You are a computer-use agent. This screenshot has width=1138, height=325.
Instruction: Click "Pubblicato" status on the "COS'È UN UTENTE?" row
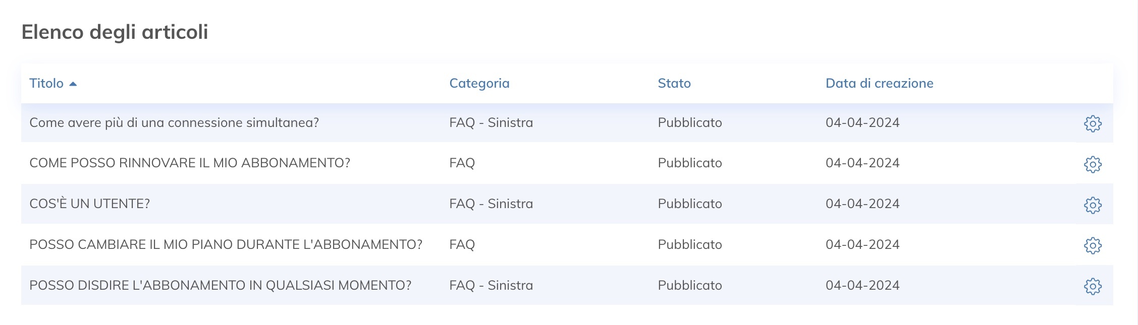click(x=690, y=204)
